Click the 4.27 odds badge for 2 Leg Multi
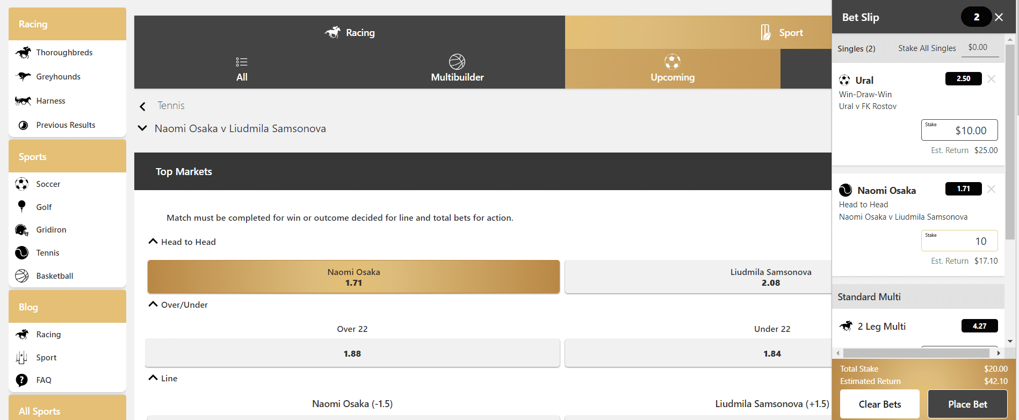The width and height of the screenshot is (1019, 420). click(x=980, y=326)
